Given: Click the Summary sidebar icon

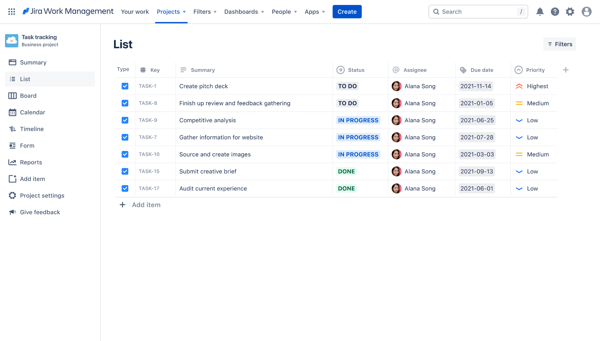Looking at the screenshot, I should tap(12, 62).
